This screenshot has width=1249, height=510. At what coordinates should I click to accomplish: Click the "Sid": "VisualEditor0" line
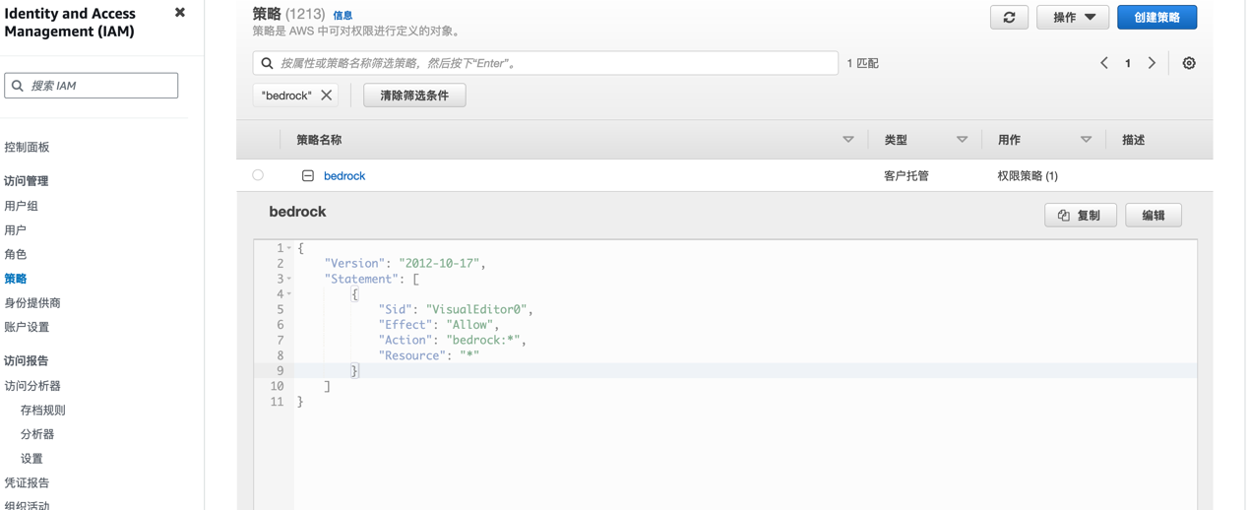pyautogui.click(x=456, y=310)
